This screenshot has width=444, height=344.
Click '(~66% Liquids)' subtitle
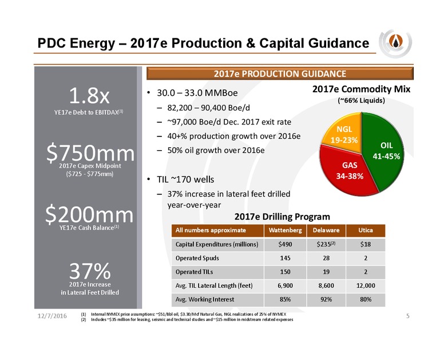[x=361, y=100]
